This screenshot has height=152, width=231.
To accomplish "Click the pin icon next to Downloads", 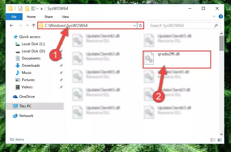I will tap(61, 66).
